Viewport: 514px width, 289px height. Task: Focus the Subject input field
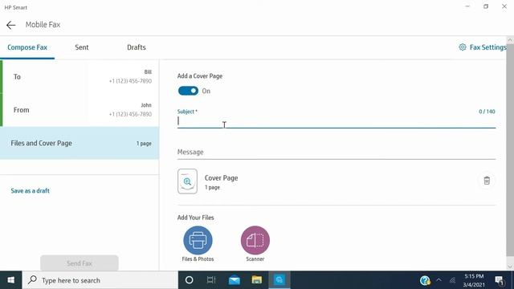point(337,121)
